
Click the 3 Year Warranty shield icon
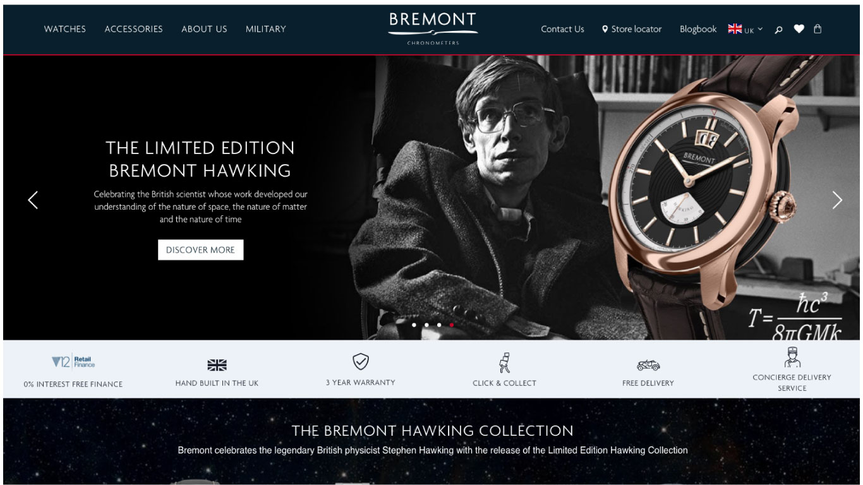pyautogui.click(x=360, y=362)
